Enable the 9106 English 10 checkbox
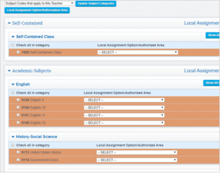The width and height of the screenshot is (220, 173). pyautogui.click(x=18, y=107)
